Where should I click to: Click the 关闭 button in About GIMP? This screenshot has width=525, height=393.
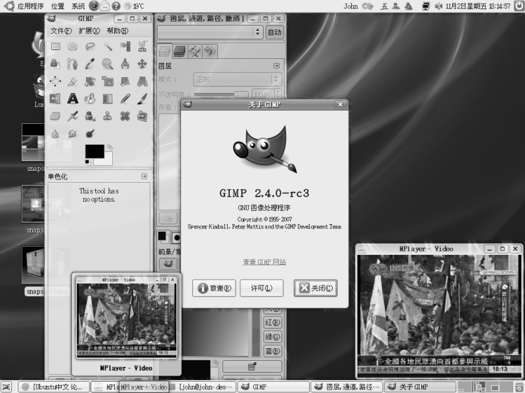(316, 288)
